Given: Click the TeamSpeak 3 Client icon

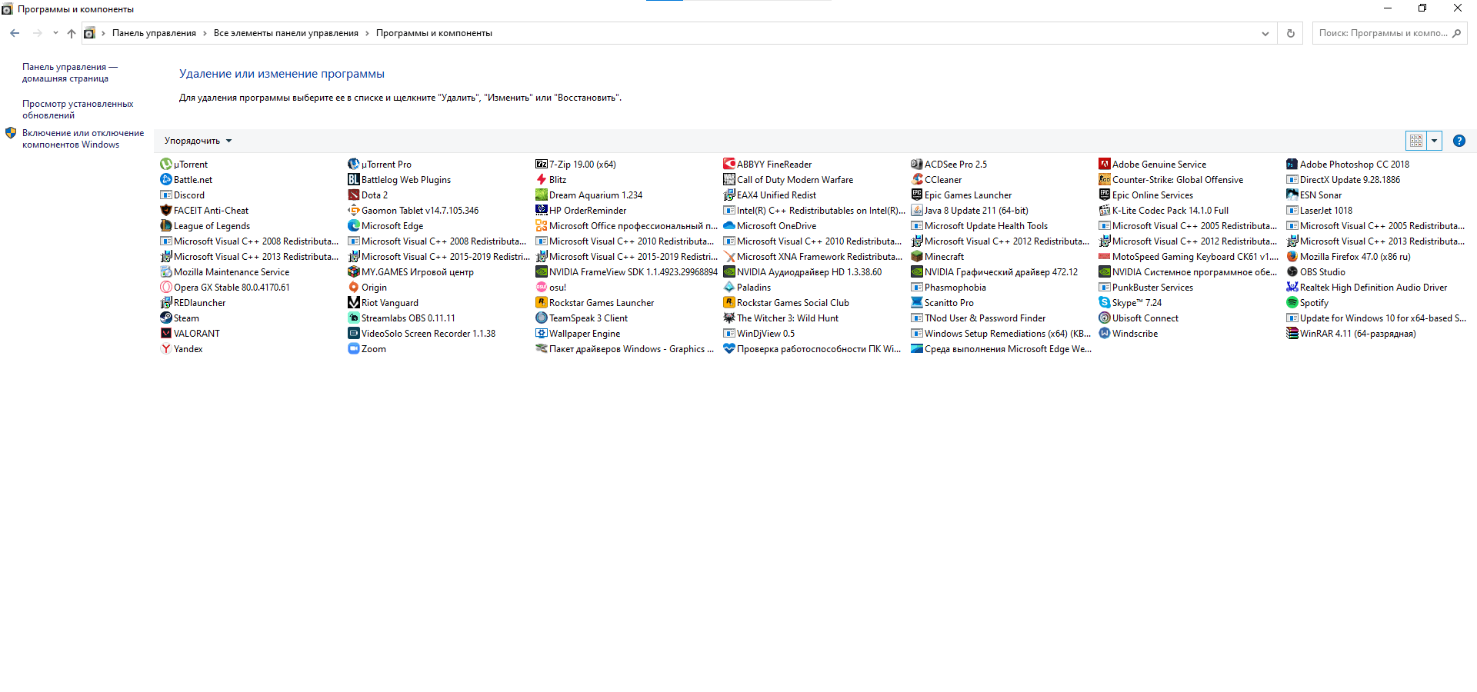Looking at the screenshot, I should 541,318.
